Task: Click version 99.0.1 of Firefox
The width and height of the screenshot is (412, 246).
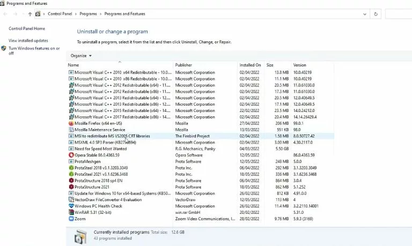Action: tap(298, 123)
